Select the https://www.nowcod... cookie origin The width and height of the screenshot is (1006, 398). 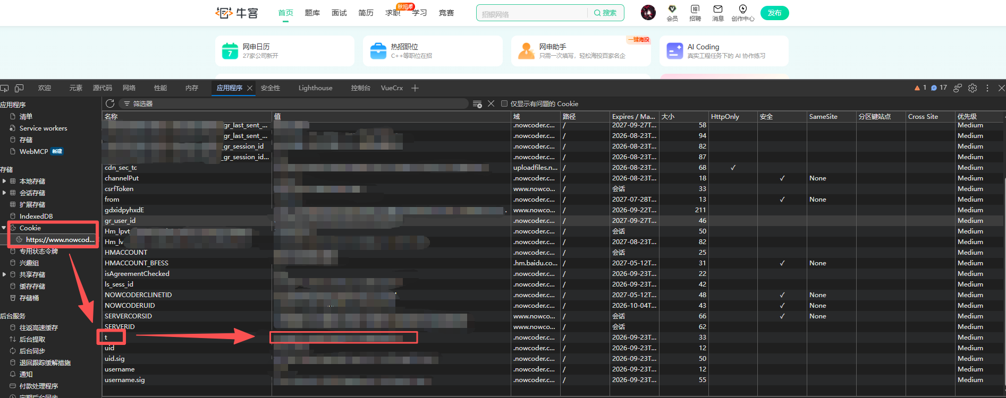60,240
